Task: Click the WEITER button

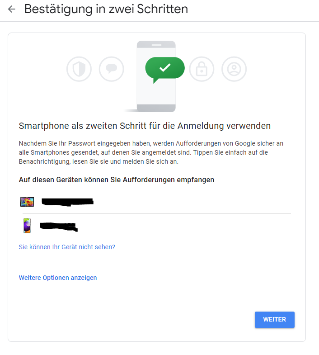Action: (275, 319)
